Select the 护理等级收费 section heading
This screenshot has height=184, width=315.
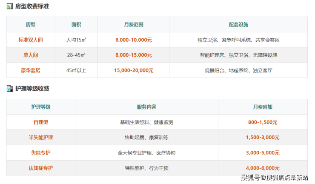click(32, 89)
